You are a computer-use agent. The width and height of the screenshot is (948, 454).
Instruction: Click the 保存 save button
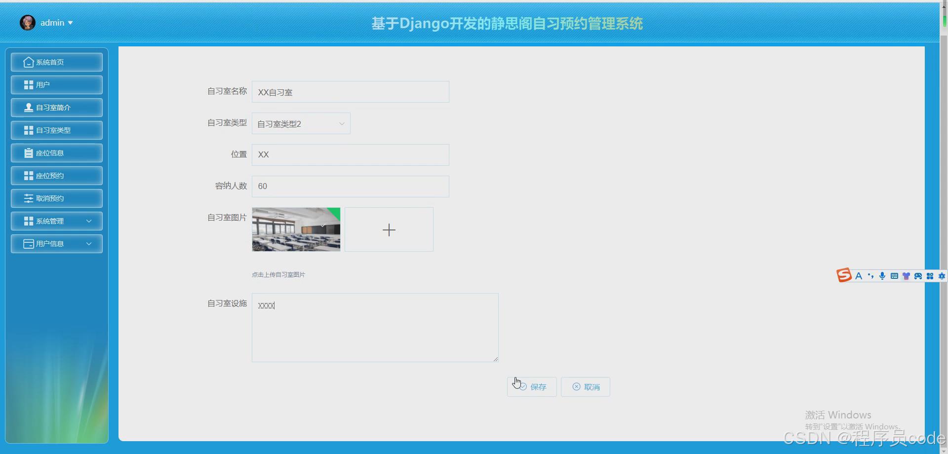click(531, 387)
